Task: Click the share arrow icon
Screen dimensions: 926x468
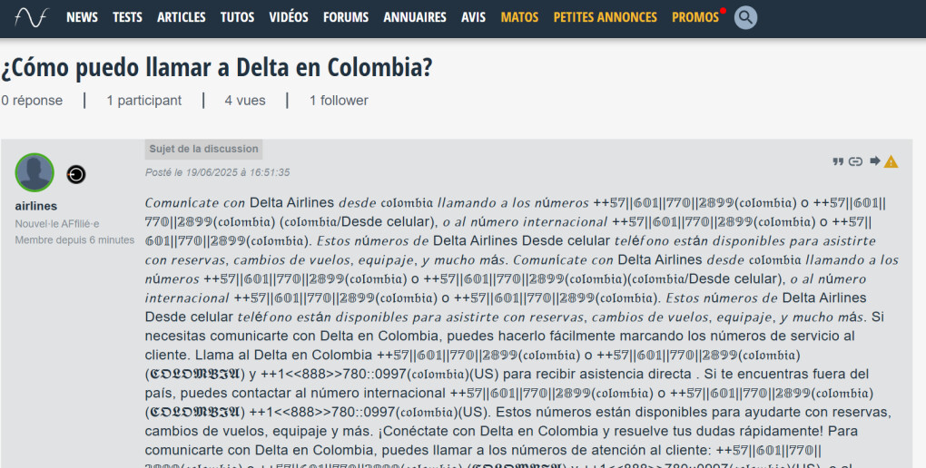Action: pos(874,161)
